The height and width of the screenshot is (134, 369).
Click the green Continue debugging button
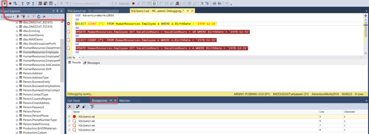click(x=5, y=4)
